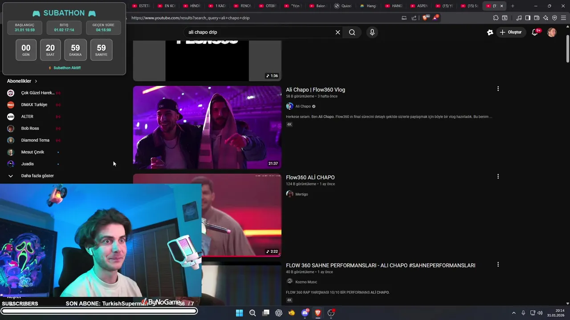Open Task View on the taskbar
The height and width of the screenshot is (320, 570).
pyautogui.click(x=266, y=313)
